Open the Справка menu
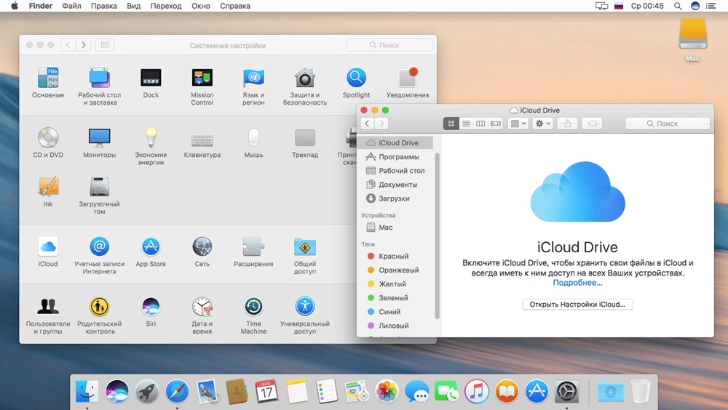728x410 pixels. [235, 6]
